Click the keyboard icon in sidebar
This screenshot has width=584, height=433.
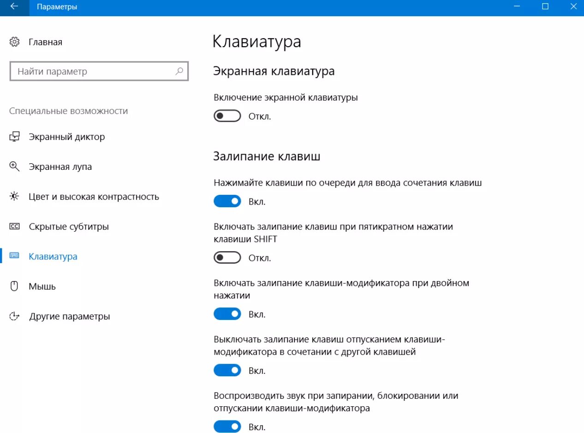[14, 256]
